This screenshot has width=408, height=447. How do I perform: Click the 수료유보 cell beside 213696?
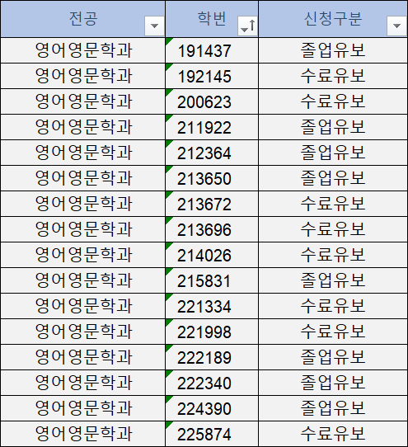333,229
